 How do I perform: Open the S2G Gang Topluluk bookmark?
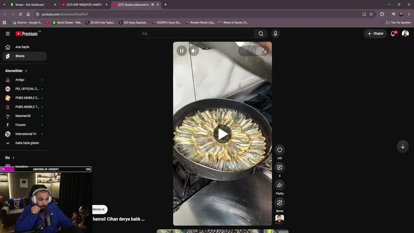pyautogui.click(x=133, y=23)
